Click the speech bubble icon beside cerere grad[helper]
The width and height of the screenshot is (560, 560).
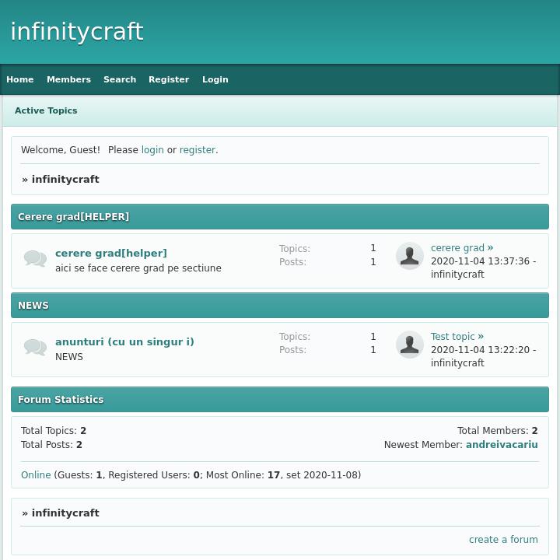pos(35,258)
